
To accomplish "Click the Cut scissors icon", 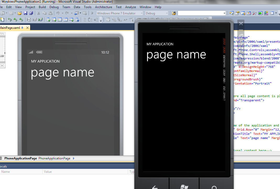I will click(x=39, y=13).
